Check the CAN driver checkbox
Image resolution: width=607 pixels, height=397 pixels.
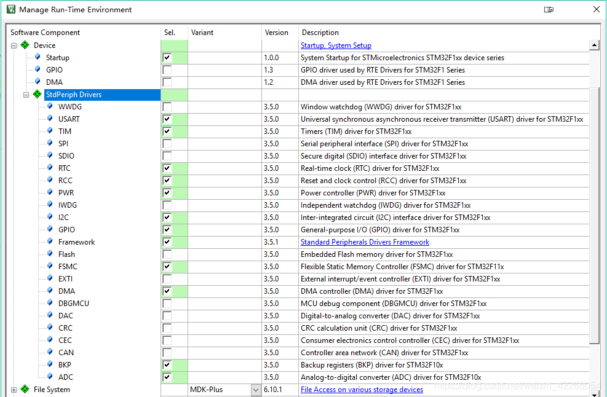pyautogui.click(x=167, y=353)
